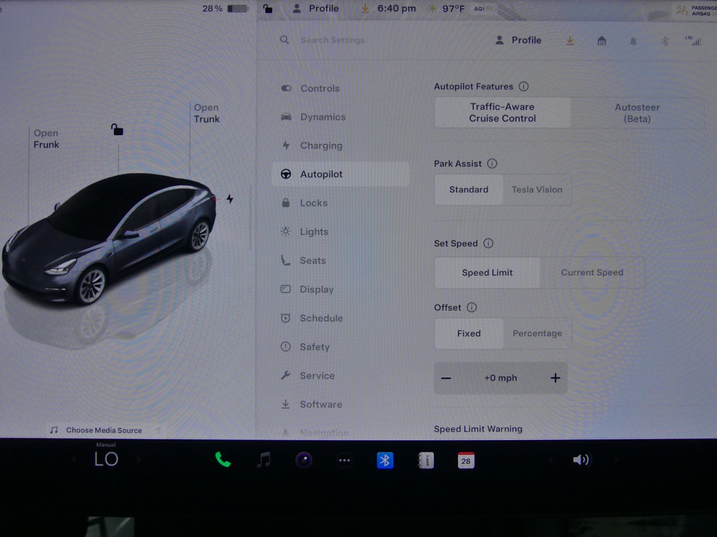The height and width of the screenshot is (537, 717).
Task: Increase the offset with plus button
Action: click(x=555, y=378)
